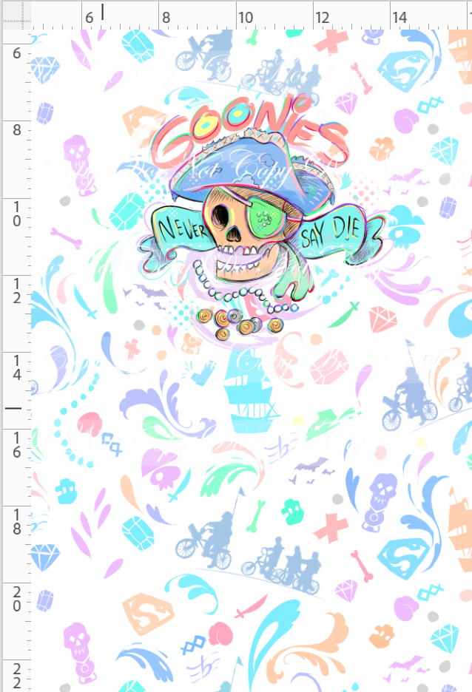Click the 6 mark on horizontal ruler
Screen dimensions: 472x692
89,16
